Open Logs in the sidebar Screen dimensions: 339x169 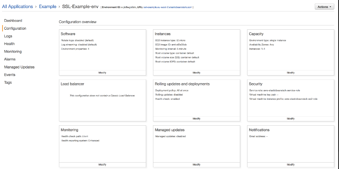tap(8, 36)
